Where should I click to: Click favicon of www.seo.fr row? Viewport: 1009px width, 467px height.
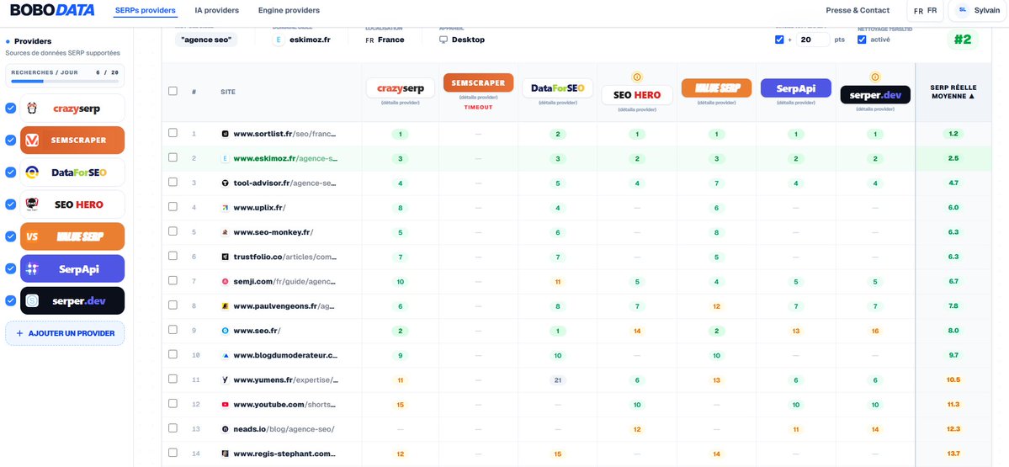(x=226, y=331)
